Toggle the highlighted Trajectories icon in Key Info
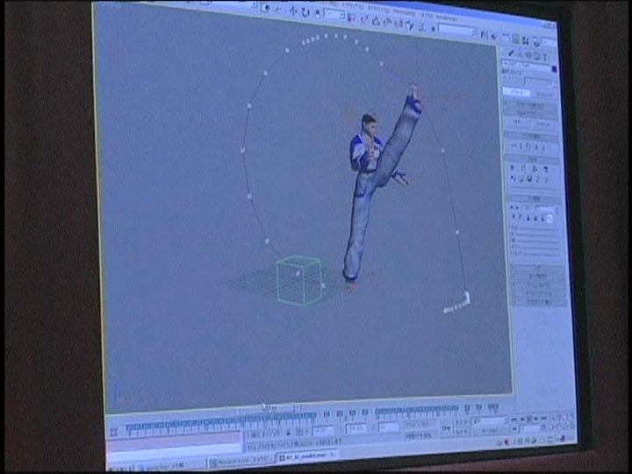This screenshot has height=474, width=632. click(x=549, y=219)
